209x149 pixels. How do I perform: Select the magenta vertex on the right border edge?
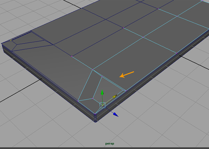177,53
